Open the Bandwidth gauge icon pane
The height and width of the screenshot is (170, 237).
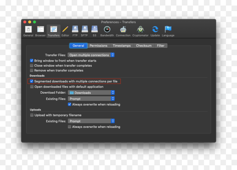tap(107, 31)
